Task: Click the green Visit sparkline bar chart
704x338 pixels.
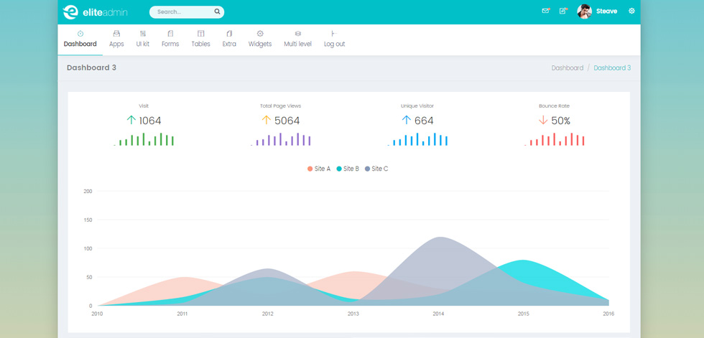Action: 144,139
